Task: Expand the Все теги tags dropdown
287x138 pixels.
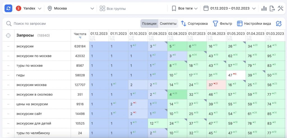Action: 185,8
